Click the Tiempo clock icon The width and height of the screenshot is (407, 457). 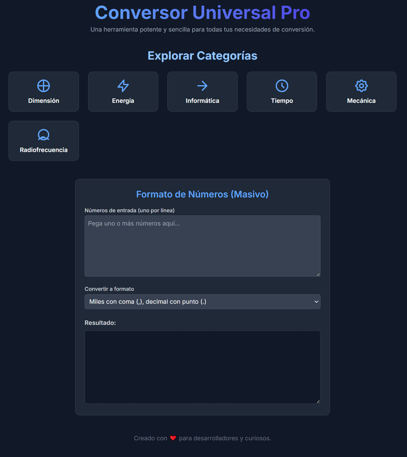pos(282,86)
